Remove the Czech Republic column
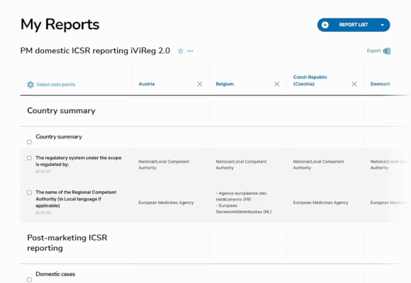This screenshot has width=411, height=283. click(x=354, y=84)
